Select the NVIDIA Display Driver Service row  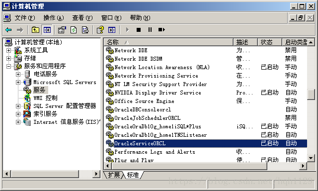(206, 93)
